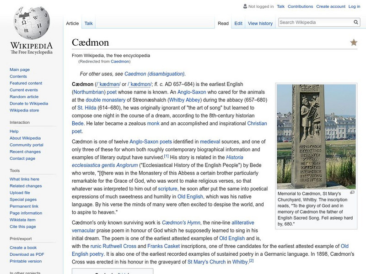
Task: Click Cite this page
Action: click(22, 226)
